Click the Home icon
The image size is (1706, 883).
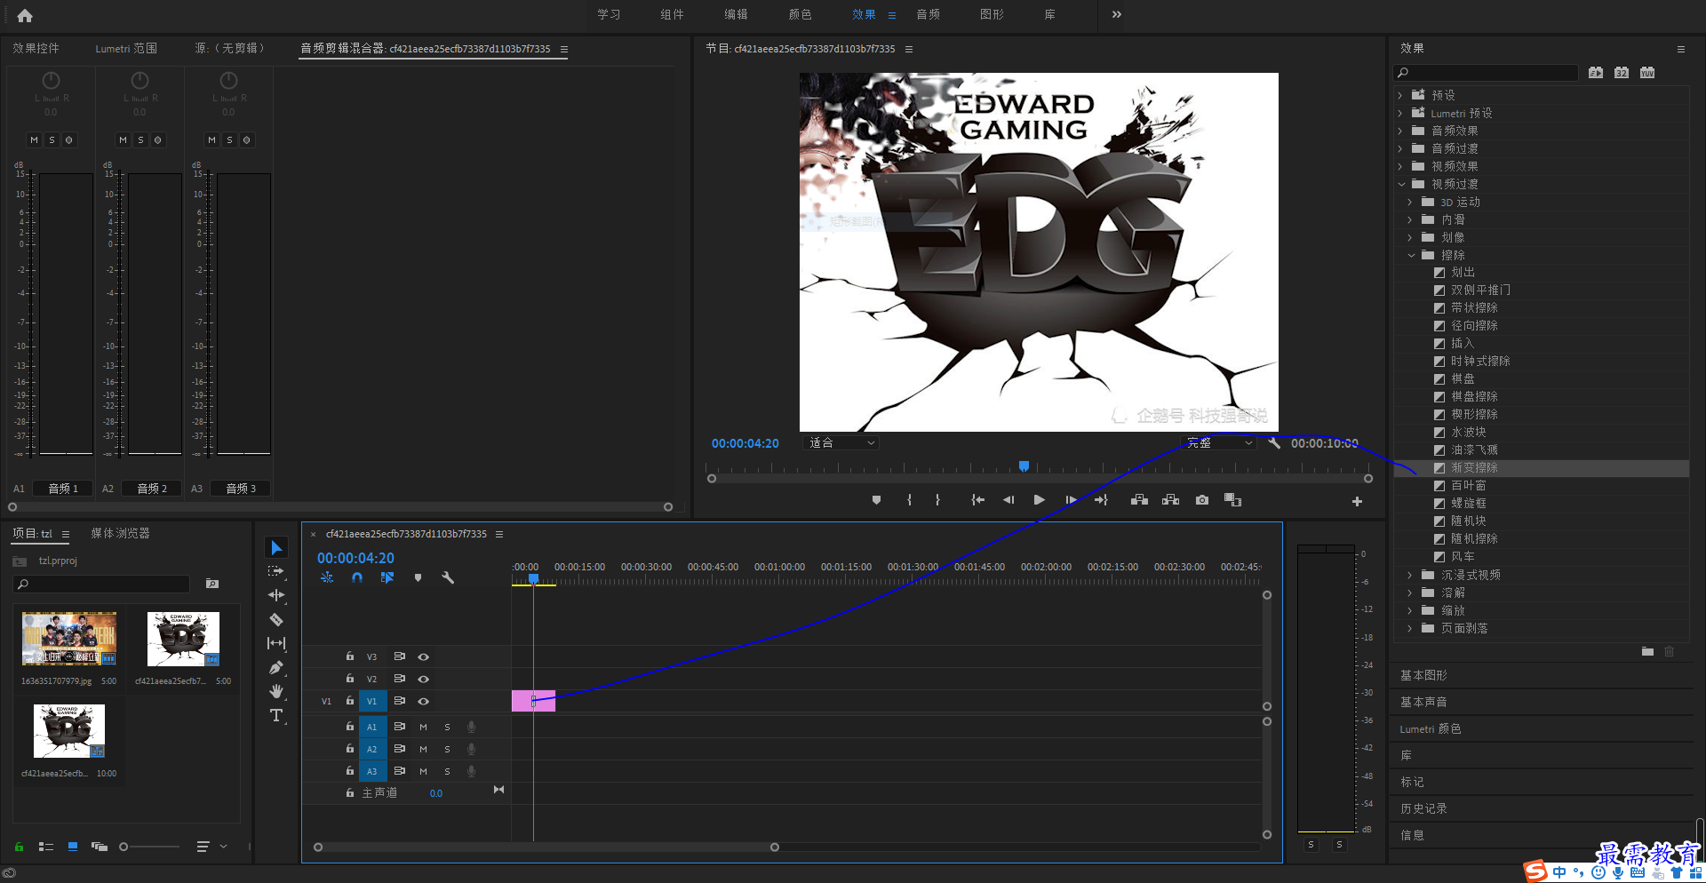click(x=25, y=15)
